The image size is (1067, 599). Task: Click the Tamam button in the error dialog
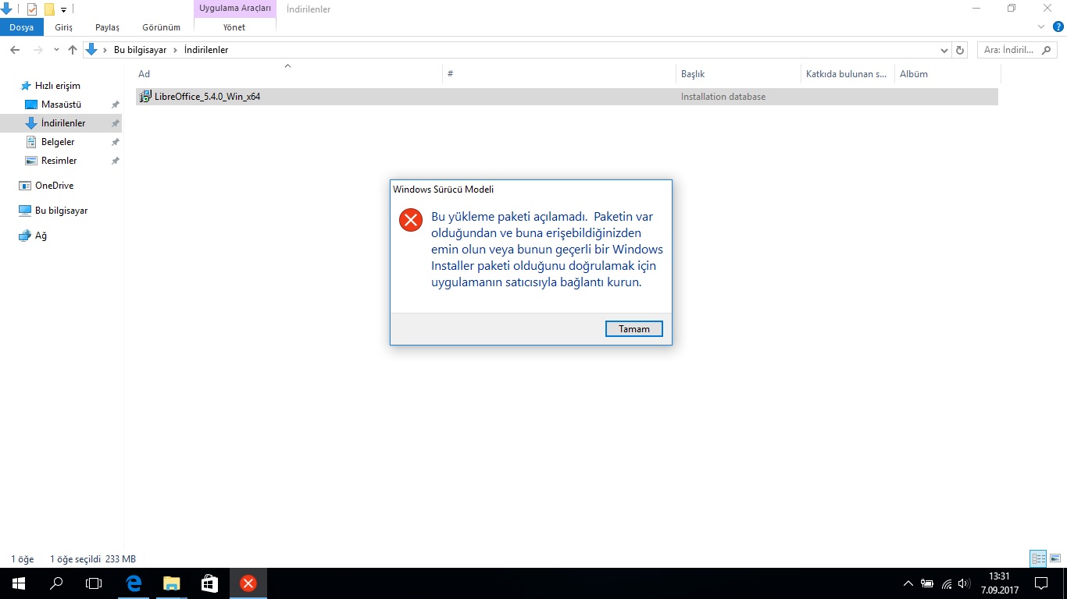coord(633,329)
